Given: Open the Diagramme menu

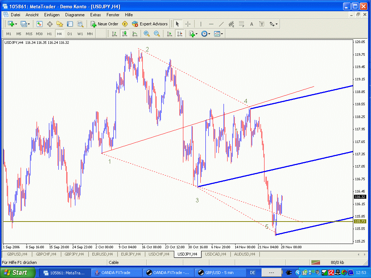Looking at the screenshot, I should [x=75, y=15].
